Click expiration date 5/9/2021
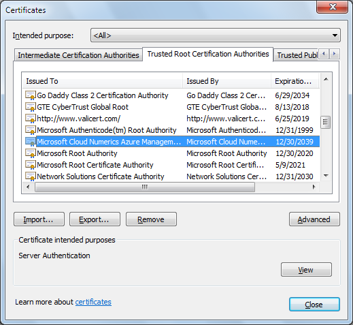Screen dimensions: 353x325 coord(290,165)
